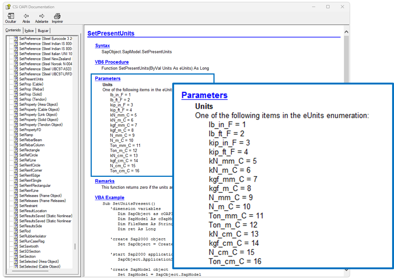Click the SetReinfRectangular topic icon

[16, 185]
